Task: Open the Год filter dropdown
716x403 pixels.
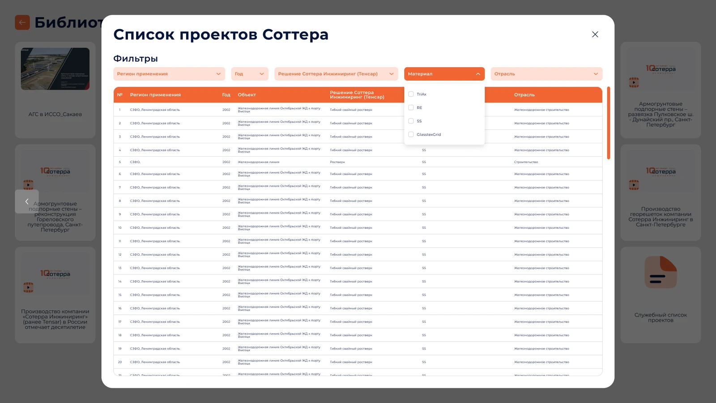Action: pyautogui.click(x=250, y=74)
